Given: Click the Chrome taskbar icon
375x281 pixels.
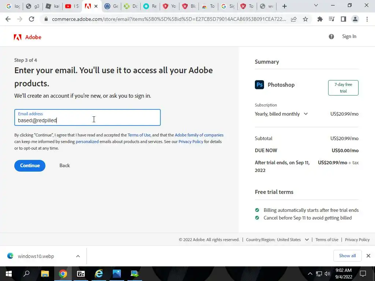Looking at the screenshot, I should 63,274.
